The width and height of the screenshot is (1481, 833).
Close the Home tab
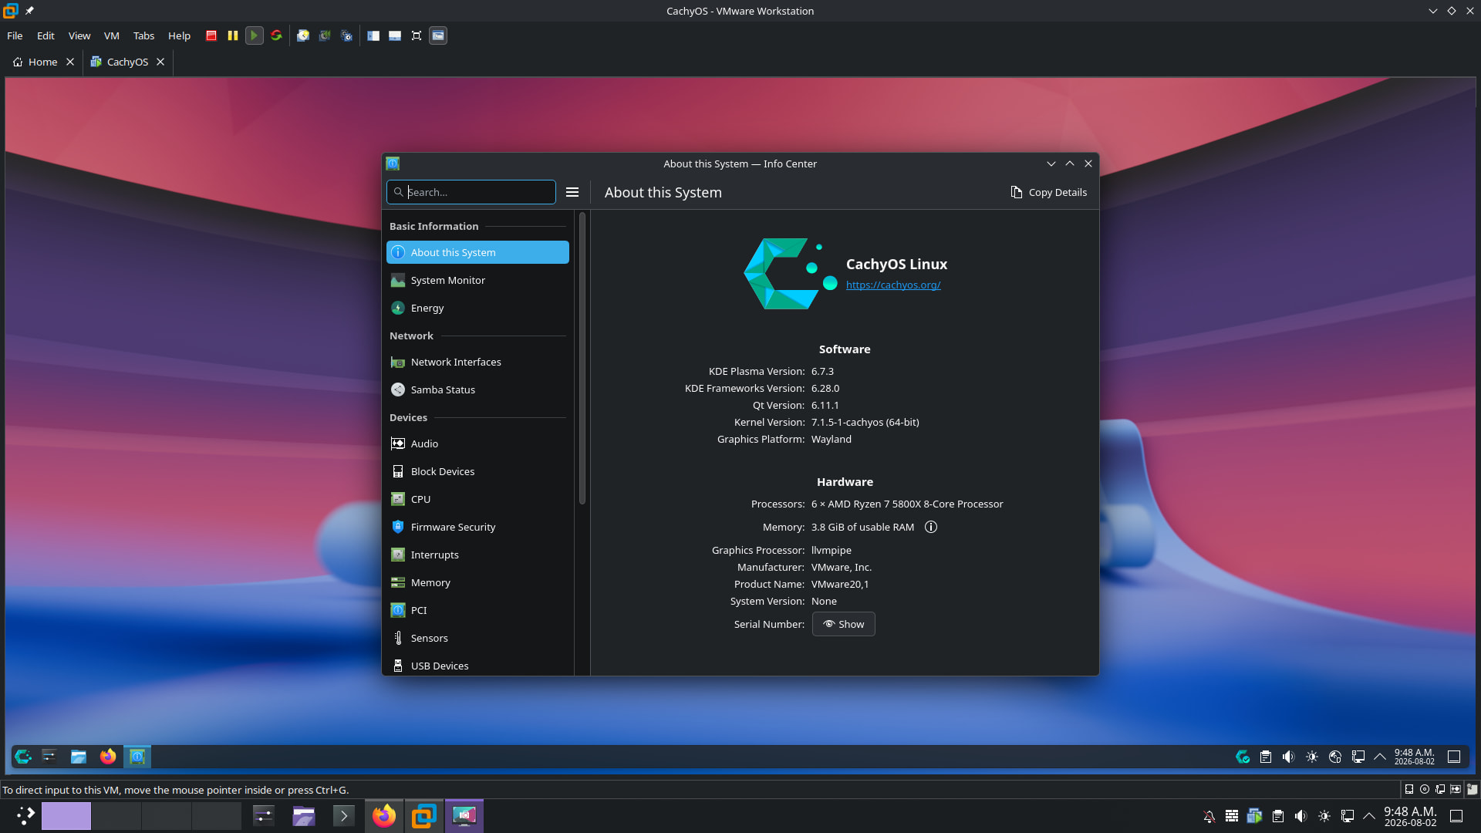(x=70, y=62)
